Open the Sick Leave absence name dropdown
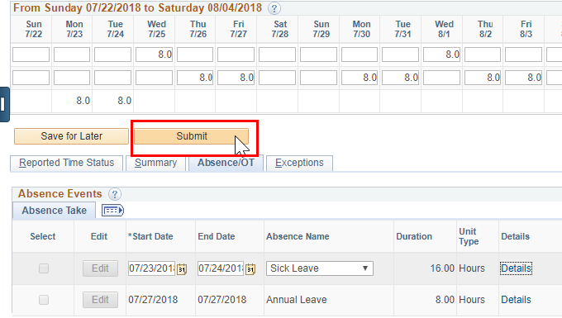This screenshot has height=318, width=562. (319, 268)
